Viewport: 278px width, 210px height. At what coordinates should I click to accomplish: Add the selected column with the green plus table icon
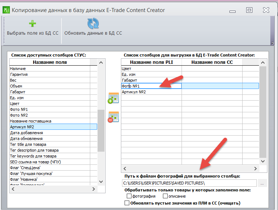coord(113,98)
